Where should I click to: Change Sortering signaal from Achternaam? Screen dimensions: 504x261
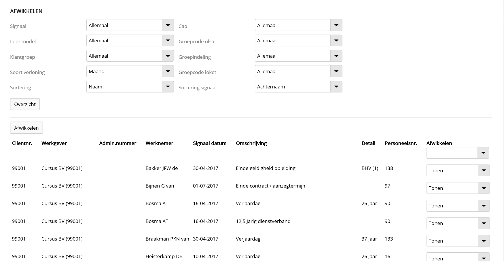[298, 87]
